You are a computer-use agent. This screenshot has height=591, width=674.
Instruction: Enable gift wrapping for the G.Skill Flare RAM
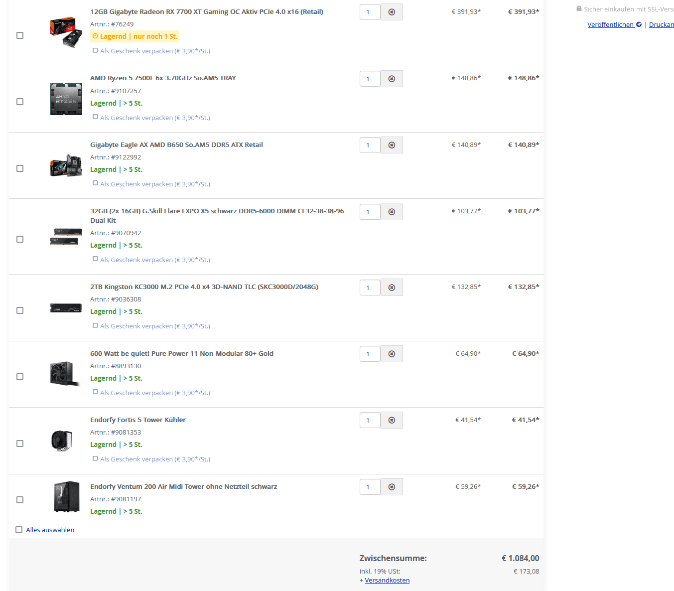point(95,259)
